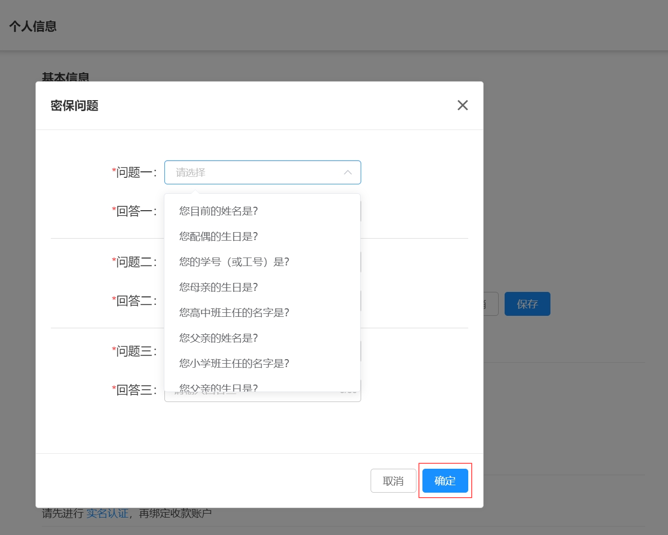
Task: Click the 个人信息 page heading
Action: click(33, 25)
